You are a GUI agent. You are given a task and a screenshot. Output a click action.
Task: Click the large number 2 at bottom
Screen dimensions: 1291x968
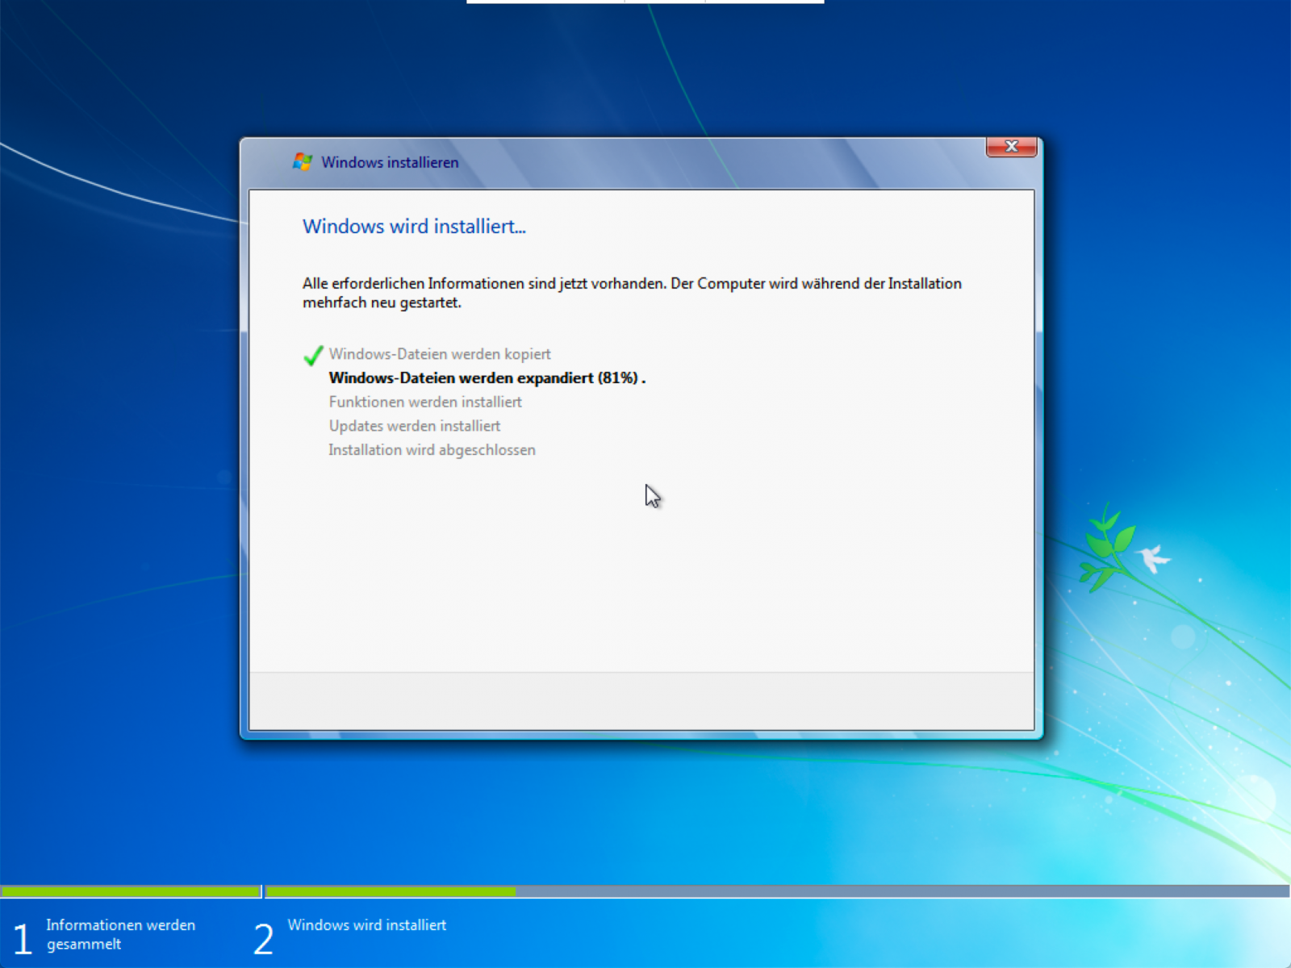pyautogui.click(x=264, y=939)
